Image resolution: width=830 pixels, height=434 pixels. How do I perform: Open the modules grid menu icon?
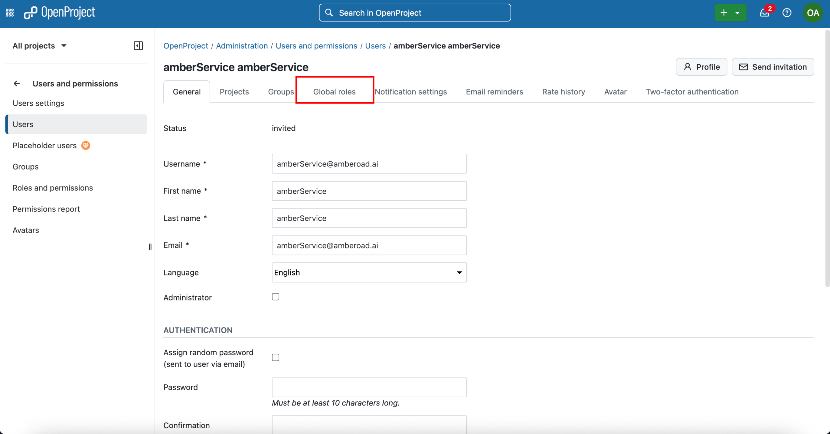click(10, 13)
